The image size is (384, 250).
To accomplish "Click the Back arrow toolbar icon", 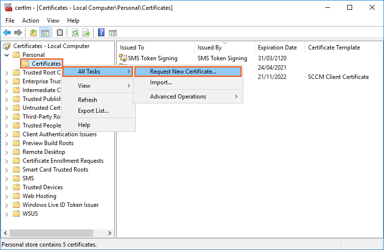I will click(7, 33).
